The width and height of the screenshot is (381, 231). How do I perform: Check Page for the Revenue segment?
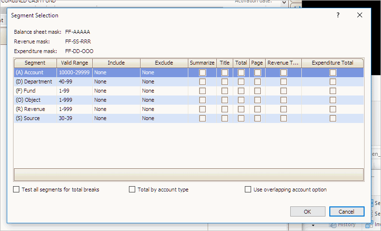tap(257, 109)
